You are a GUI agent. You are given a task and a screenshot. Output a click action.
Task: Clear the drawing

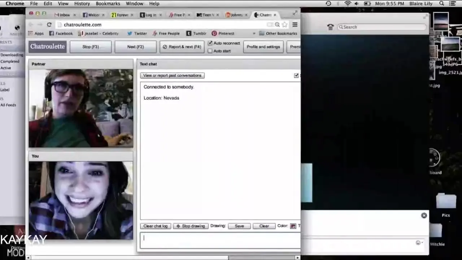[264, 226]
